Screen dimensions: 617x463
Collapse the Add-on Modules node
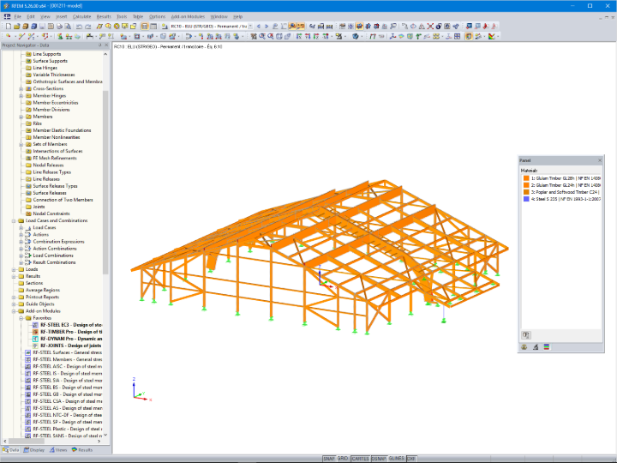tap(14, 311)
